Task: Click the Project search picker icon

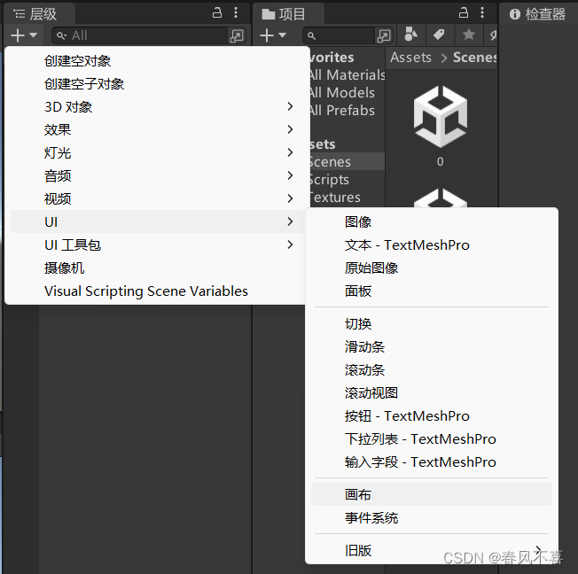Action: (384, 35)
